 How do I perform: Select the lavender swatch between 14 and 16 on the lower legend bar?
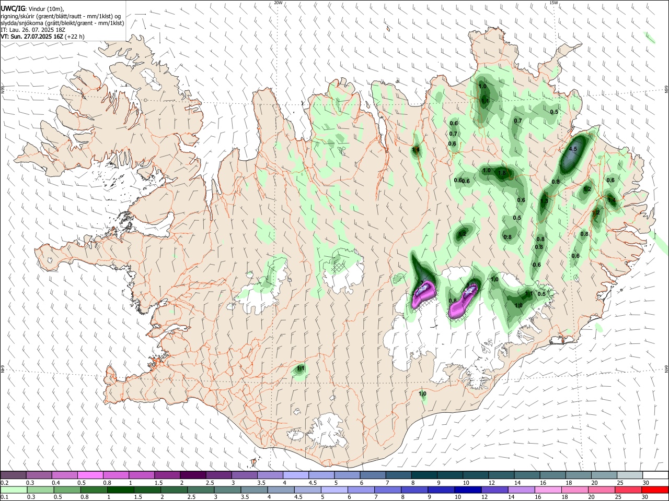pos(522,490)
